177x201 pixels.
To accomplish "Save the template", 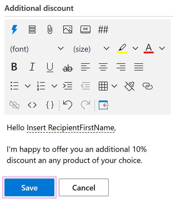I will tap(29, 188).
